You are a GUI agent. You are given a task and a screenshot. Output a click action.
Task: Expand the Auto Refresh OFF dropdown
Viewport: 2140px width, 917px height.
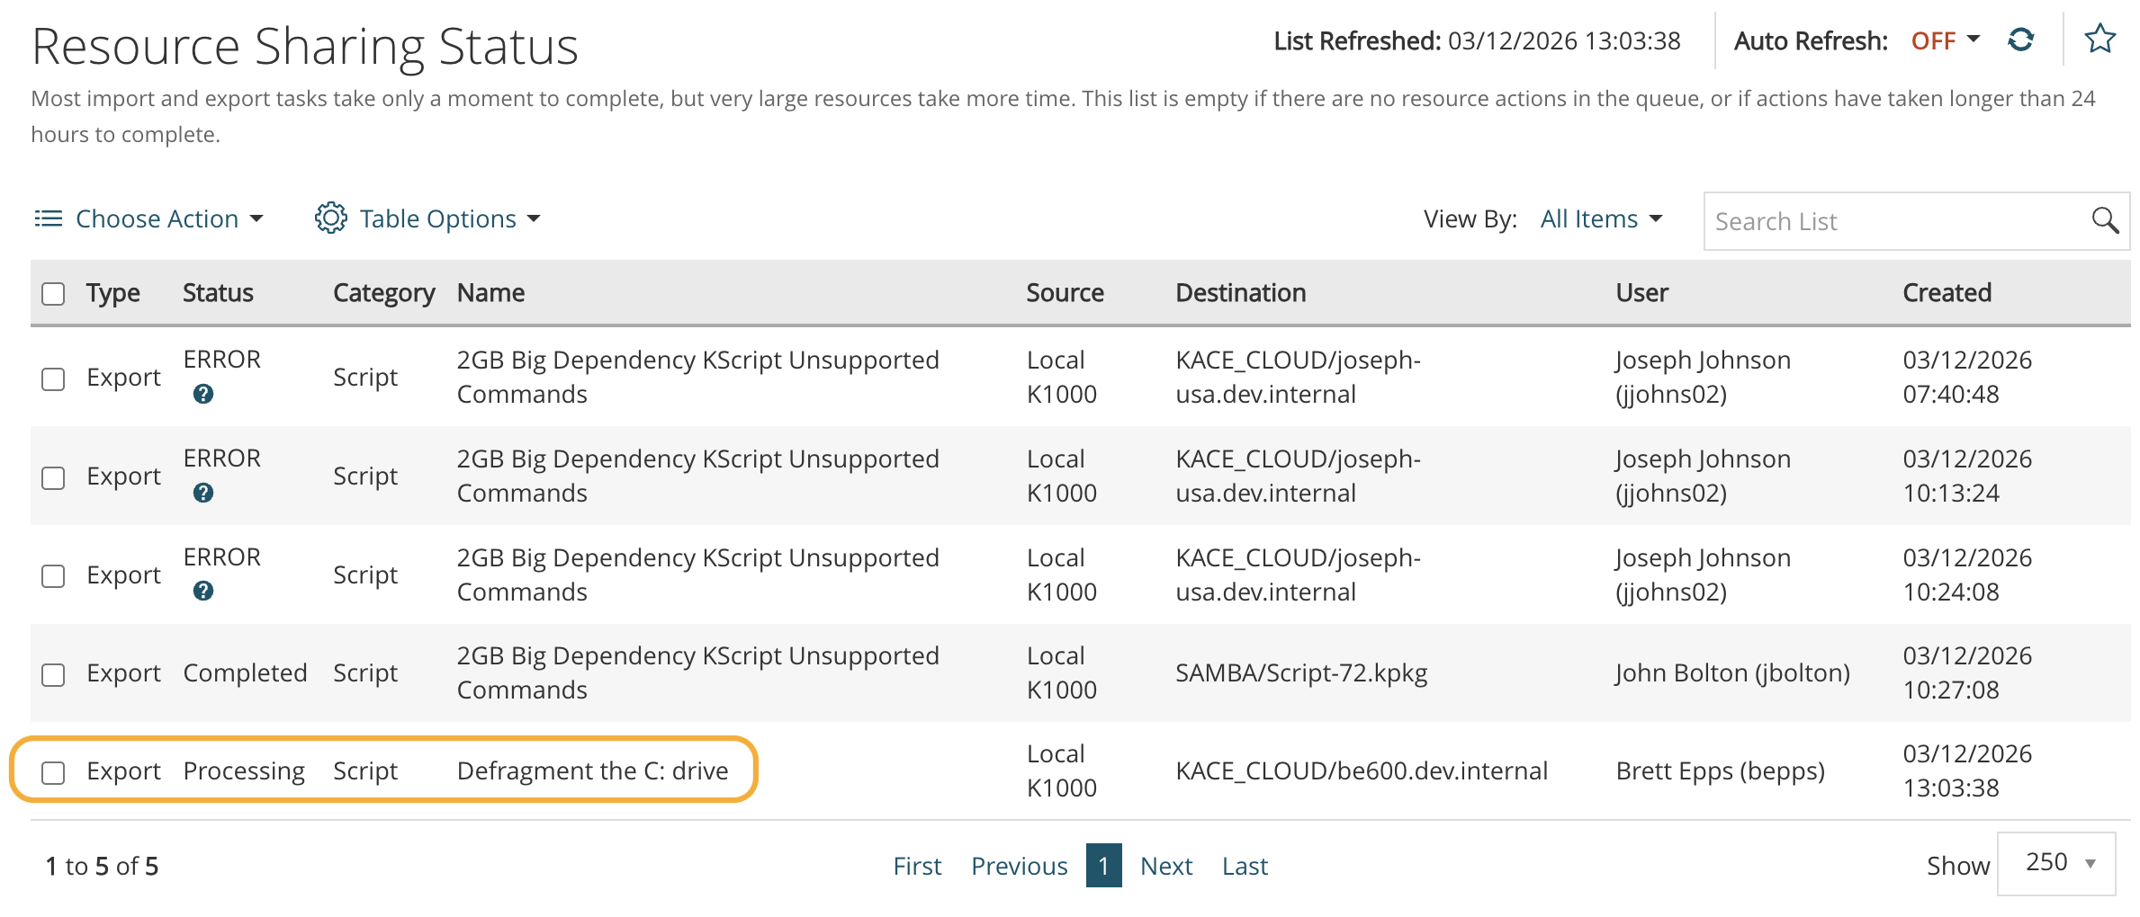pyautogui.click(x=1945, y=40)
